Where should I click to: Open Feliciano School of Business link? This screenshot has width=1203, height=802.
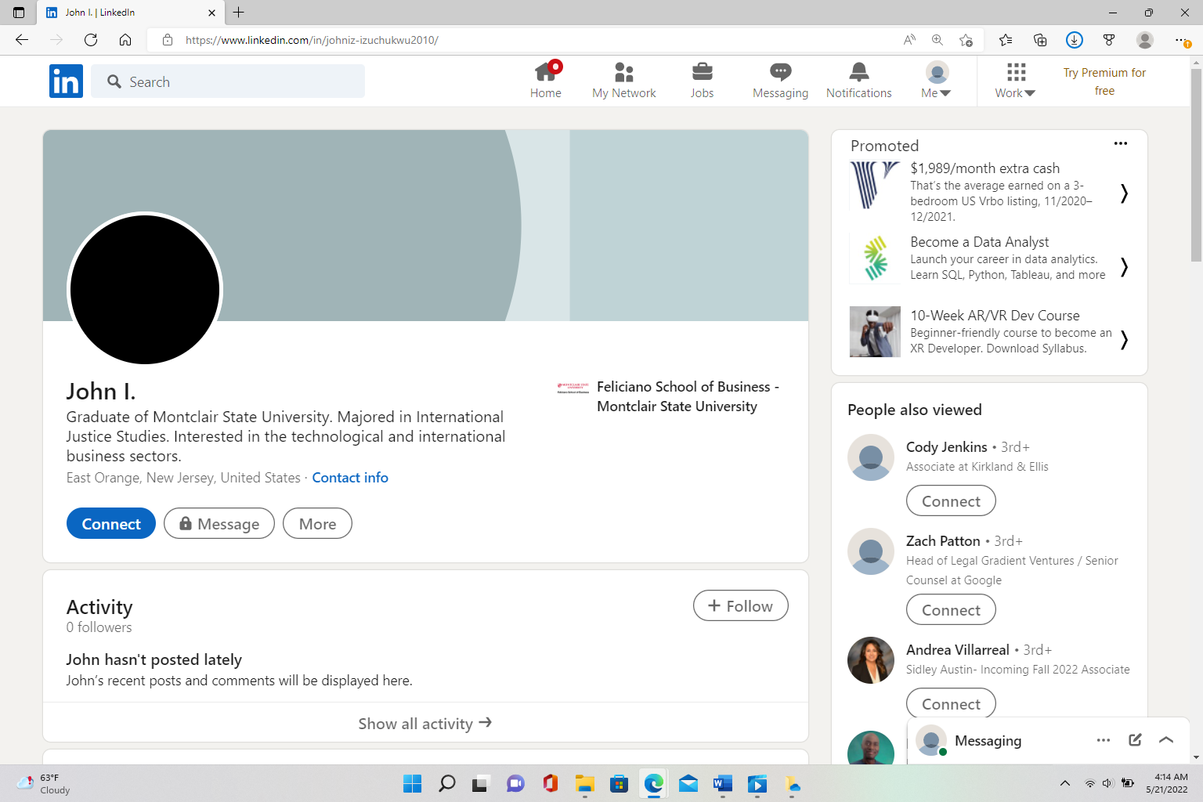coord(668,396)
